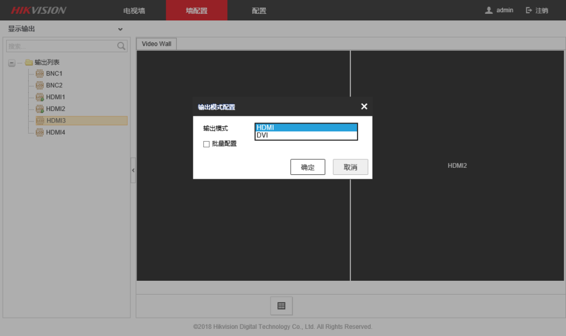
Task: Click the HDMI2 output icon
Action: coord(40,109)
